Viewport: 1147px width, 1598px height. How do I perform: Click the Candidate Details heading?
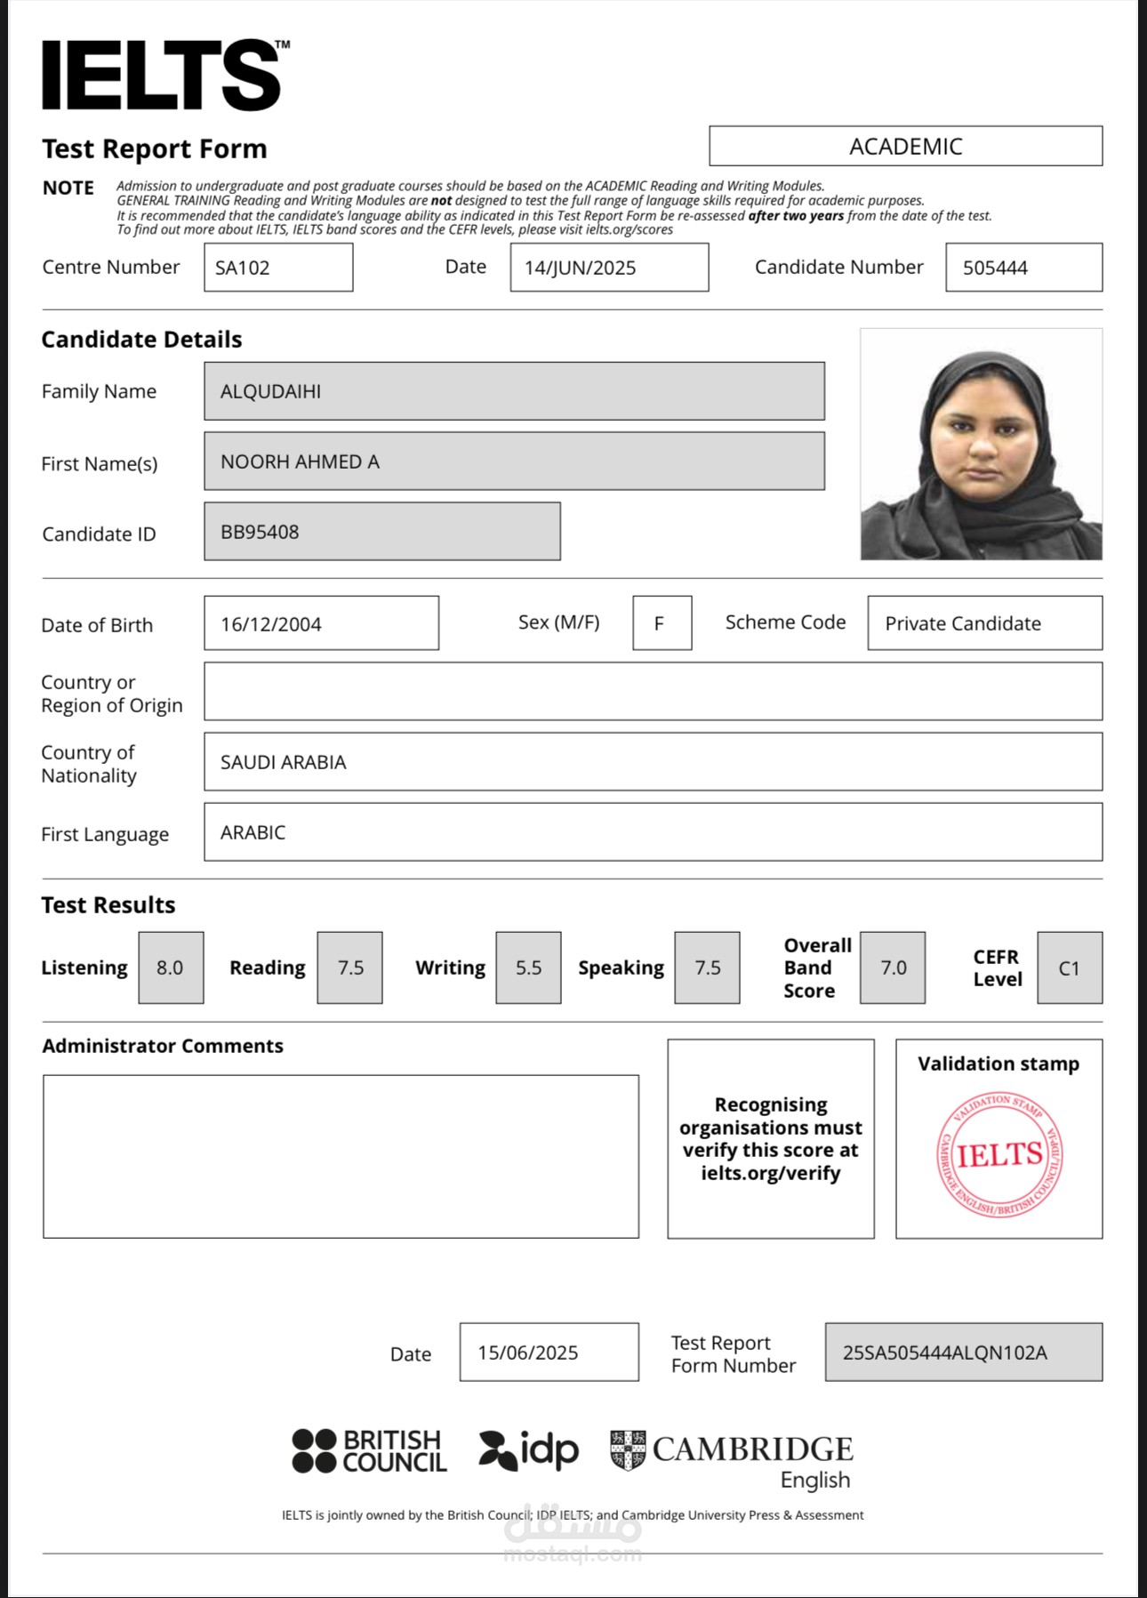click(x=141, y=339)
